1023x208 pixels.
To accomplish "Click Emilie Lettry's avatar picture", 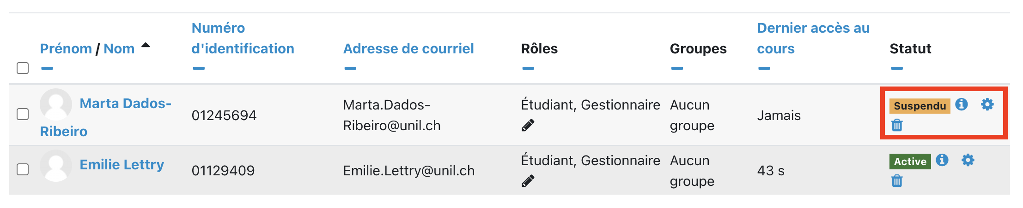I will point(56,165).
